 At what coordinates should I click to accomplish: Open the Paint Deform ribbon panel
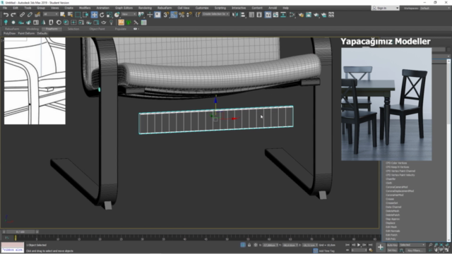coord(26,33)
